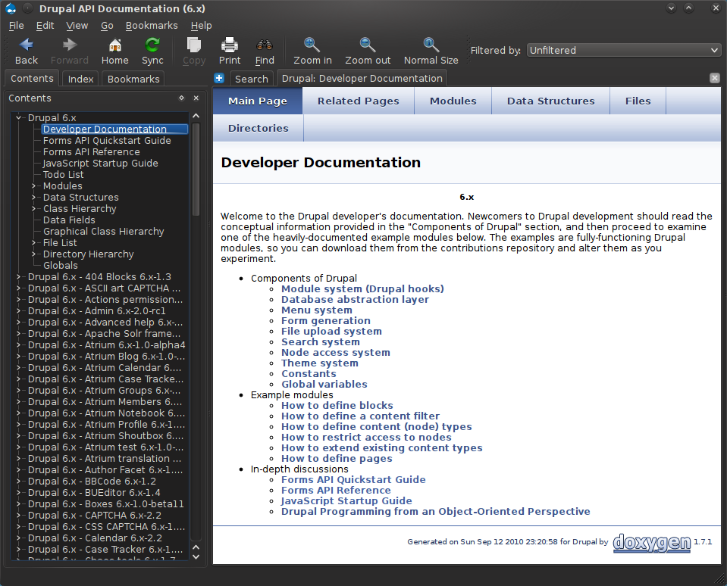Click the Sync toolbar icon
The width and height of the screenshot is (727, 586).
click(152, 45)
